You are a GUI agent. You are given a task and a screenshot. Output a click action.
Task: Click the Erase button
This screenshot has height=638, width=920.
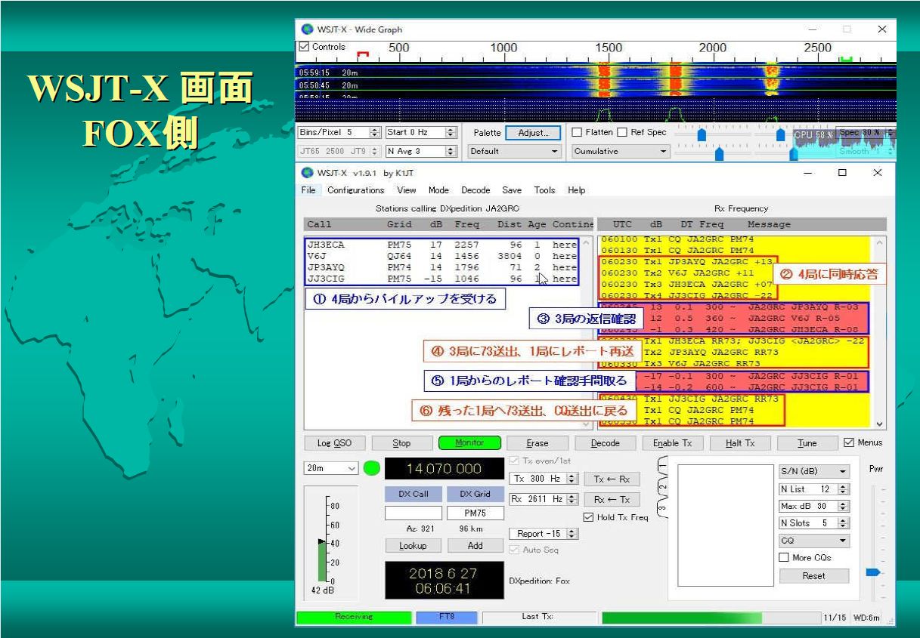pos(537,443)
